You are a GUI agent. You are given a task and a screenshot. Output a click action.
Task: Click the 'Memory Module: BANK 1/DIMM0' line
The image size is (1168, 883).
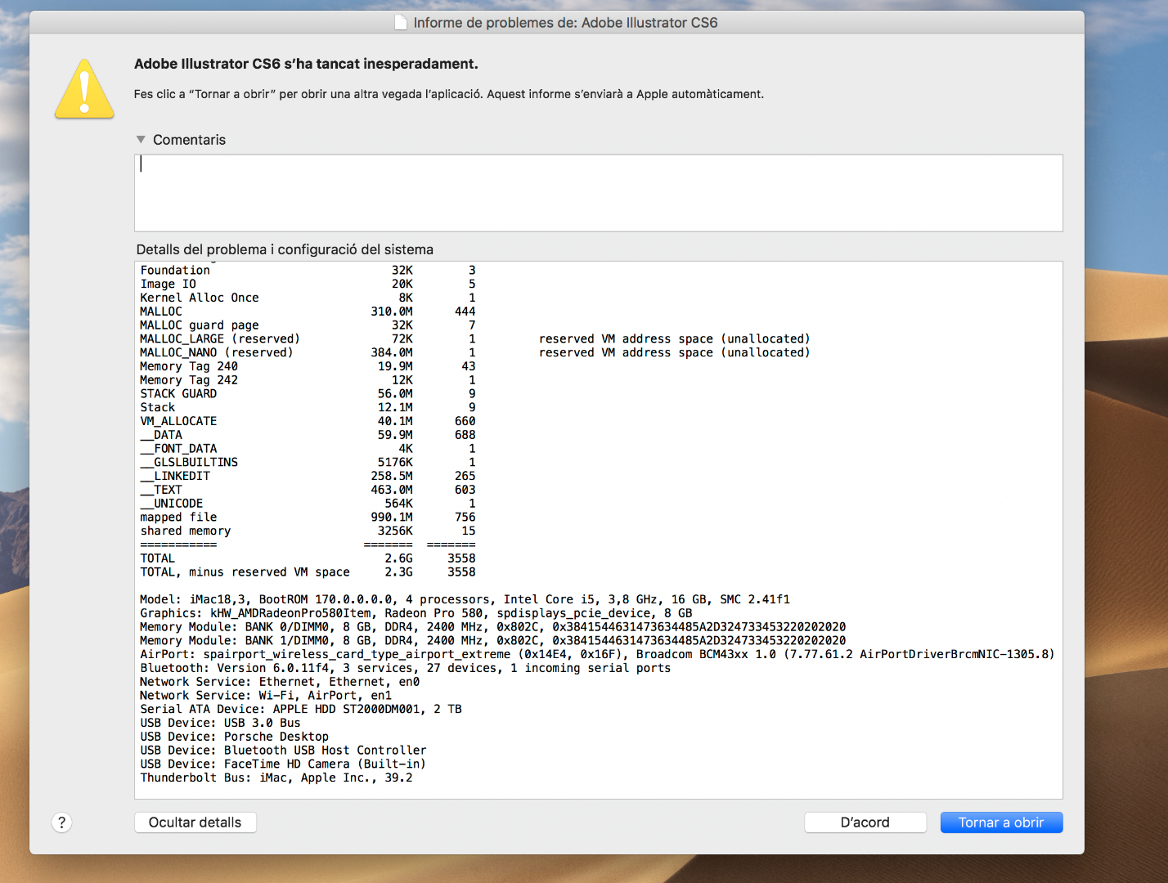493,642
